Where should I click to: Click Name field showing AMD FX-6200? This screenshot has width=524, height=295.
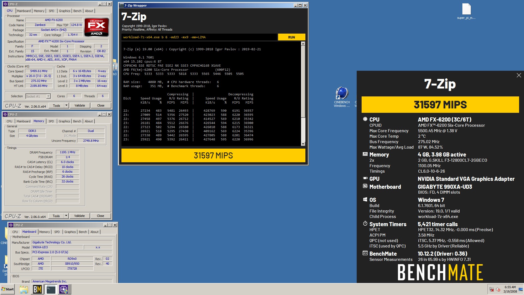pos(54,20)
